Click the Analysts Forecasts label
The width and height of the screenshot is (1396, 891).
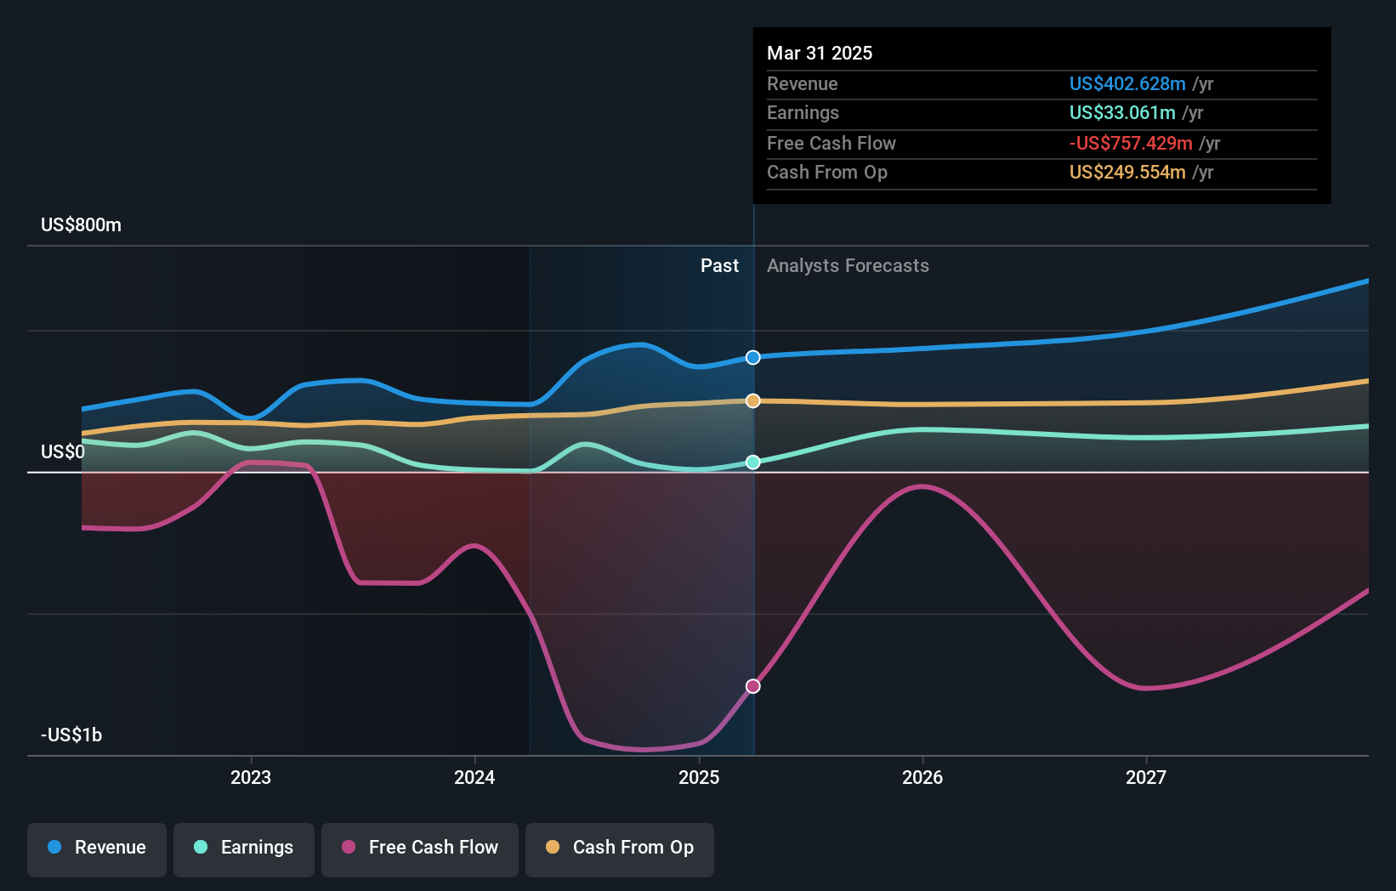pyautogui.click(x=848, y=265)
